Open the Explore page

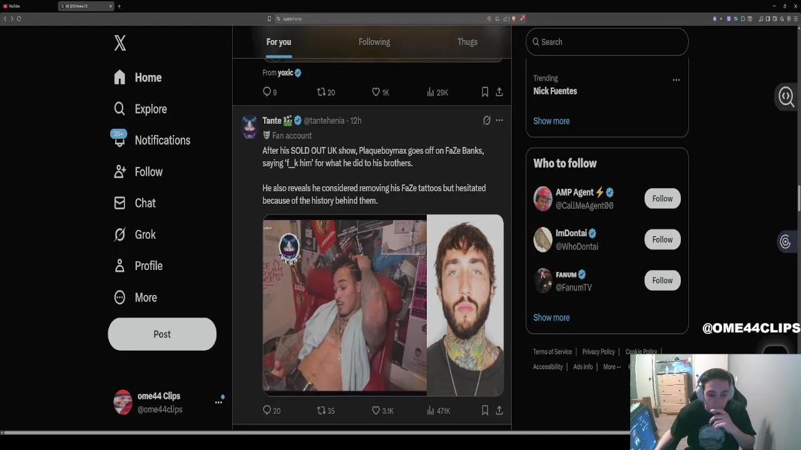pos(141,109)
